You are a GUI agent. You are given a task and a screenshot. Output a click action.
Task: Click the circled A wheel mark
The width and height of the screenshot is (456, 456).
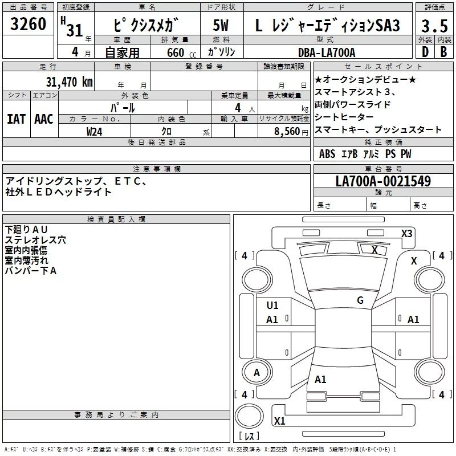tap(256, 373)
